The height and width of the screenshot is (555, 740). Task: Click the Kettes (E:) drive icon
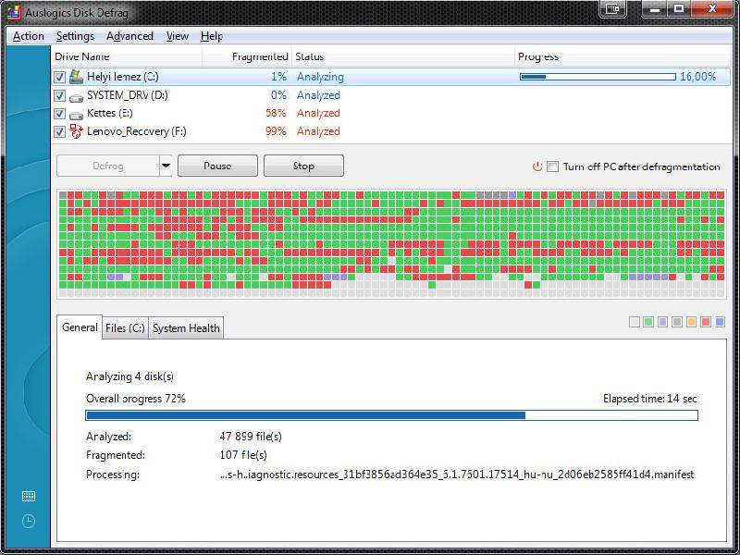coord(76,115)
